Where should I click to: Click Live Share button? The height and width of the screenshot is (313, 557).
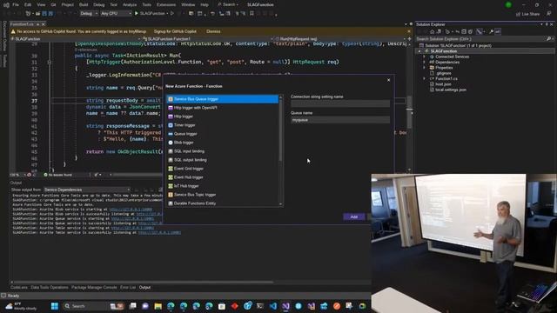pyautogui.click(x=527, y=14)
